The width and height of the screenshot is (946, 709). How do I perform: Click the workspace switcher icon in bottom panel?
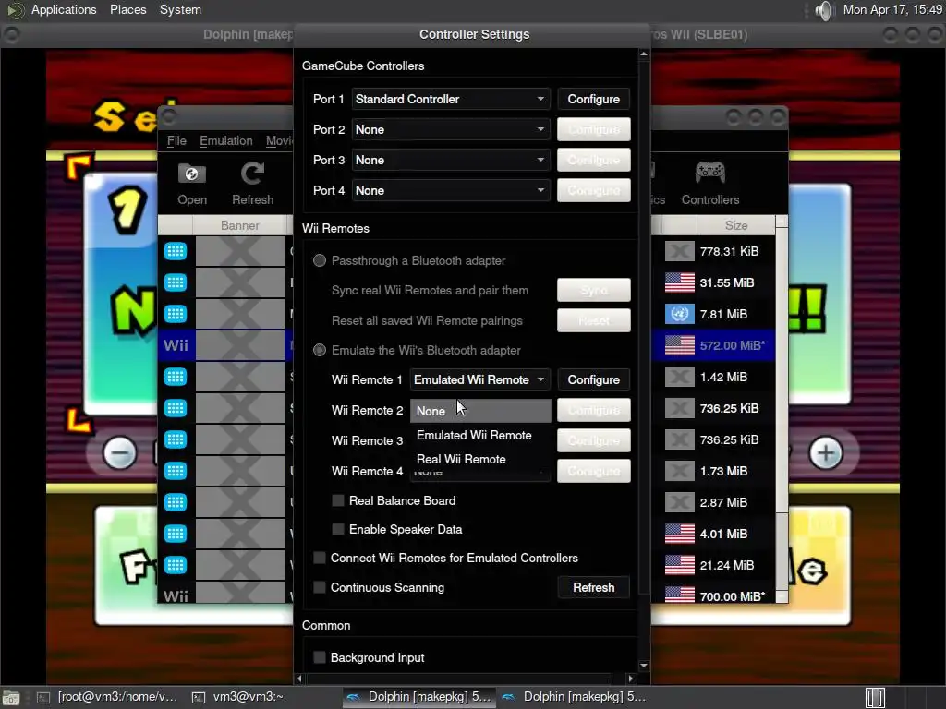tap(875, 698)
